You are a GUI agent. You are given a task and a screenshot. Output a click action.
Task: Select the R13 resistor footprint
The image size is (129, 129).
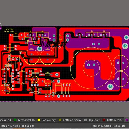(35, 90)
